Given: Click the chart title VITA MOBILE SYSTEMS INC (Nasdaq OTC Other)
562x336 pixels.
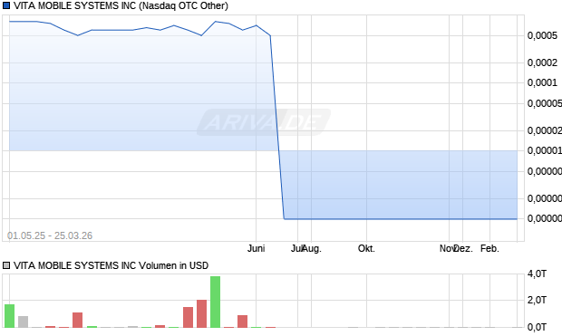Looking at the screenshot, I should tap(121, 5).
